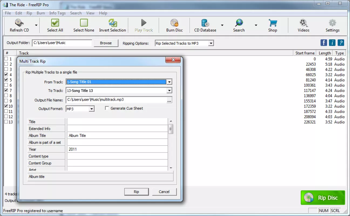
Task: Click the Title tag value field
Action: [117, 122]
